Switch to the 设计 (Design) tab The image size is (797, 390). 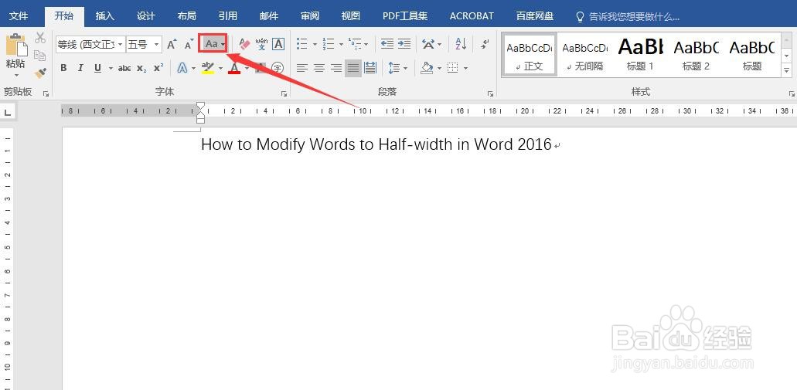[x=146, y=16]
